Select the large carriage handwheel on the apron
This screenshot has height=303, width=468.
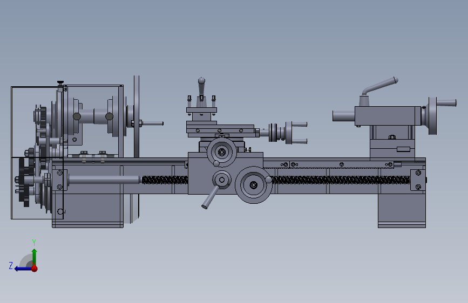coord(253,185)
